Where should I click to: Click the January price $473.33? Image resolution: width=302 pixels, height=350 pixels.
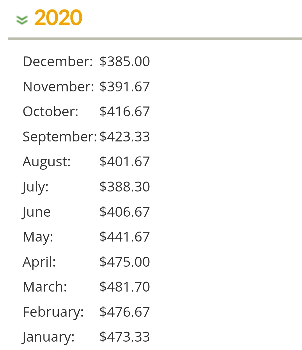124,337
